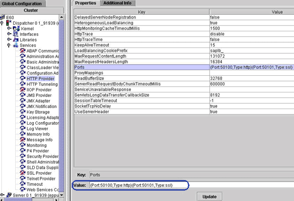Image resolution: width=294 pixels, height=201 pixels.
Task: Select the Ports property row
Action: (184, 67)
